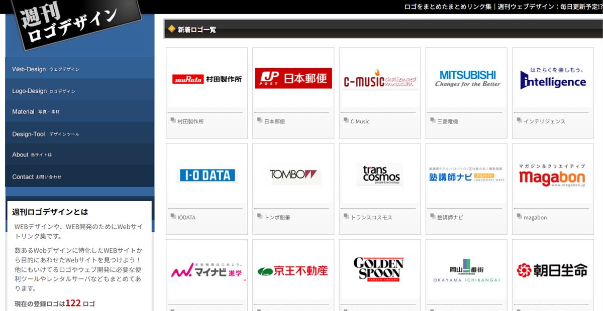Click the header tagline mentioning 週刊ウェブデザイン

coord(504,7)
